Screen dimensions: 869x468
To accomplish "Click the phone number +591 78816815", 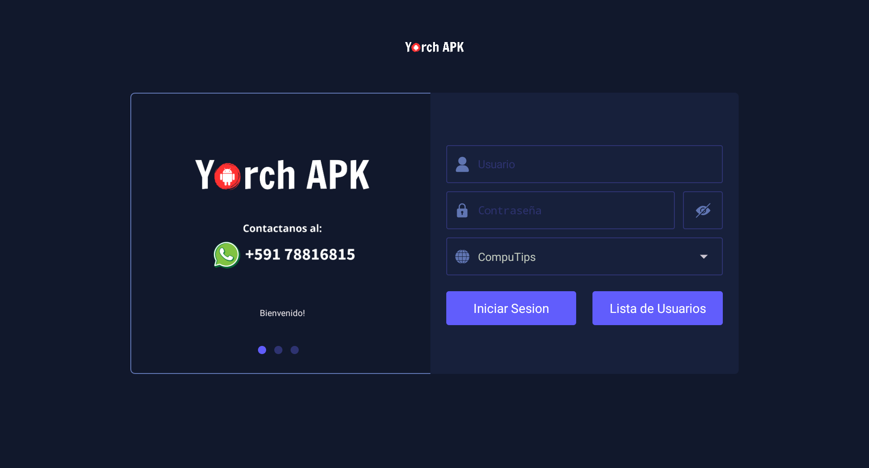I will [300, 255].
